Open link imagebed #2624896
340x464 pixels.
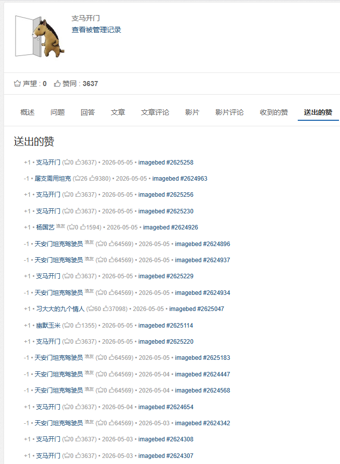coord(203,244)
